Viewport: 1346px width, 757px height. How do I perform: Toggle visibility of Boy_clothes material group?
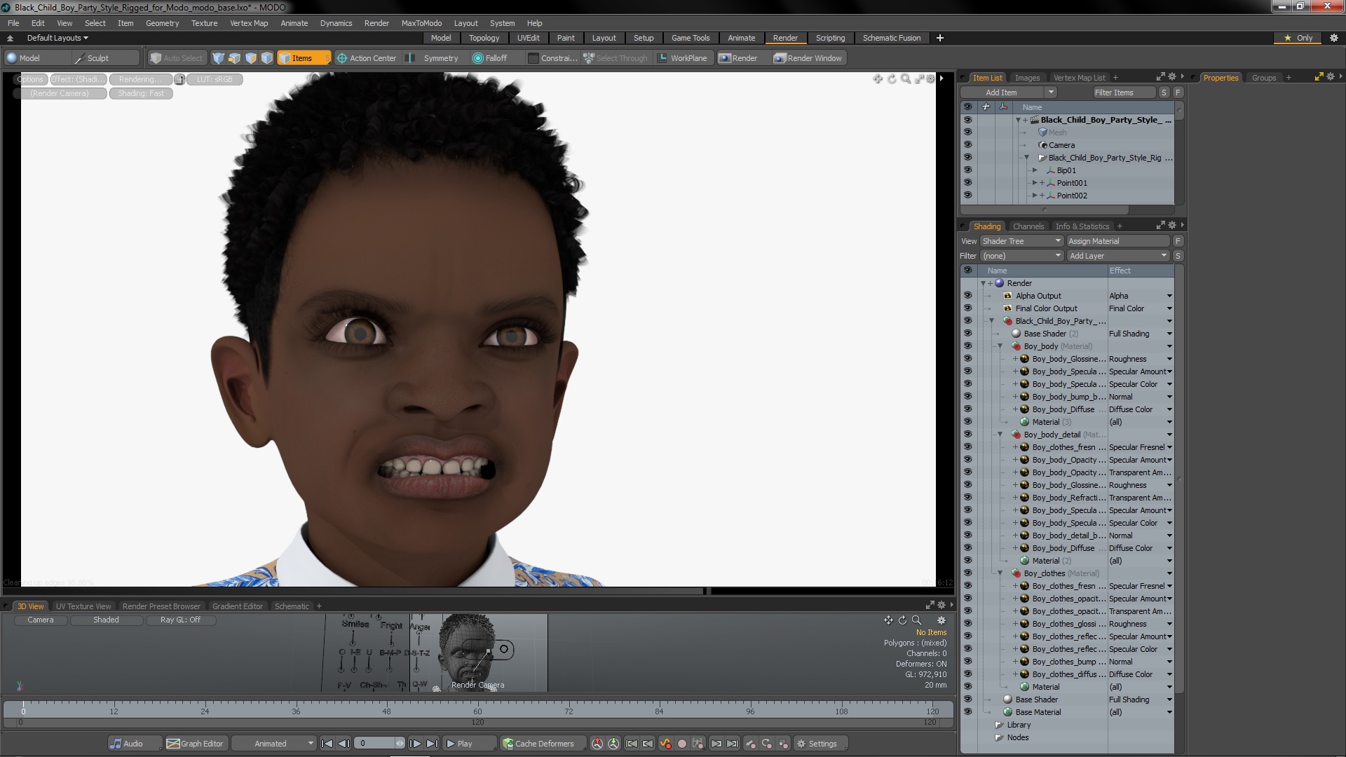pyautogui.click(x=967, y=573)
